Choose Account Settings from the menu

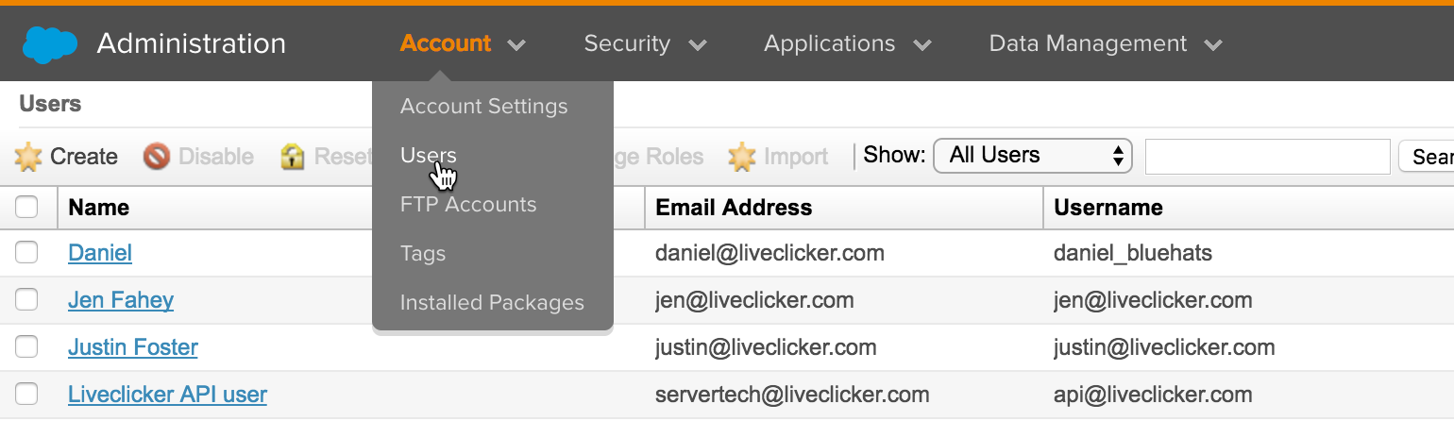[483, 107]
